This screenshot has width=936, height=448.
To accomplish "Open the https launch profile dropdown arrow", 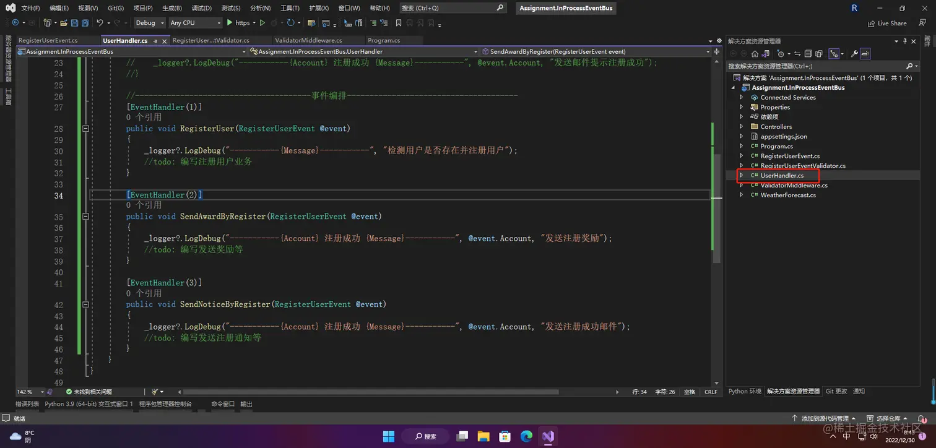I will 254,23.
